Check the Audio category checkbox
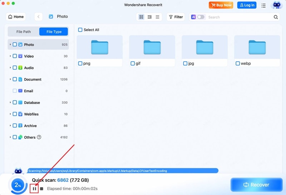This screenshot has height=195, width=286. pos(15,68)
